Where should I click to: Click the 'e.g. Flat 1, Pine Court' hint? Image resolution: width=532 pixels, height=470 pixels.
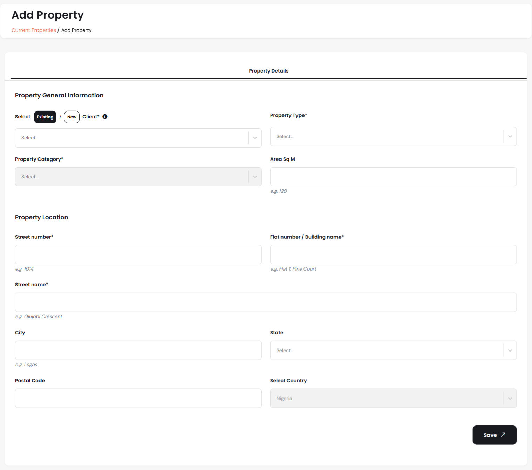(x=293, y=269)
